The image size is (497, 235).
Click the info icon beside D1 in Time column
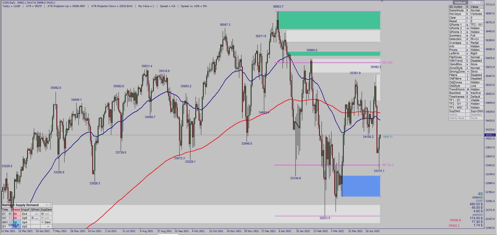(10, 214)
